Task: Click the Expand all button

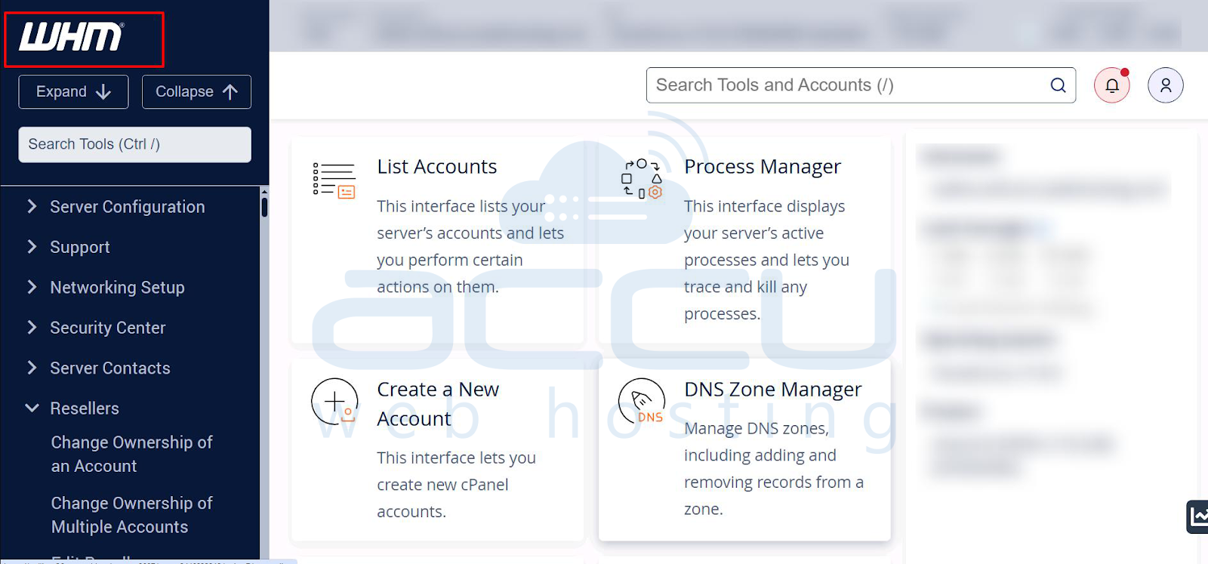Action: click(x=73, y=92)
